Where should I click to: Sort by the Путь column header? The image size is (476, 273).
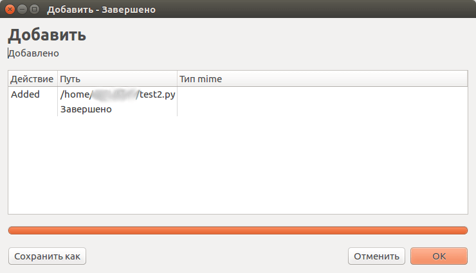pyautogui.click(x=117, y=79)
